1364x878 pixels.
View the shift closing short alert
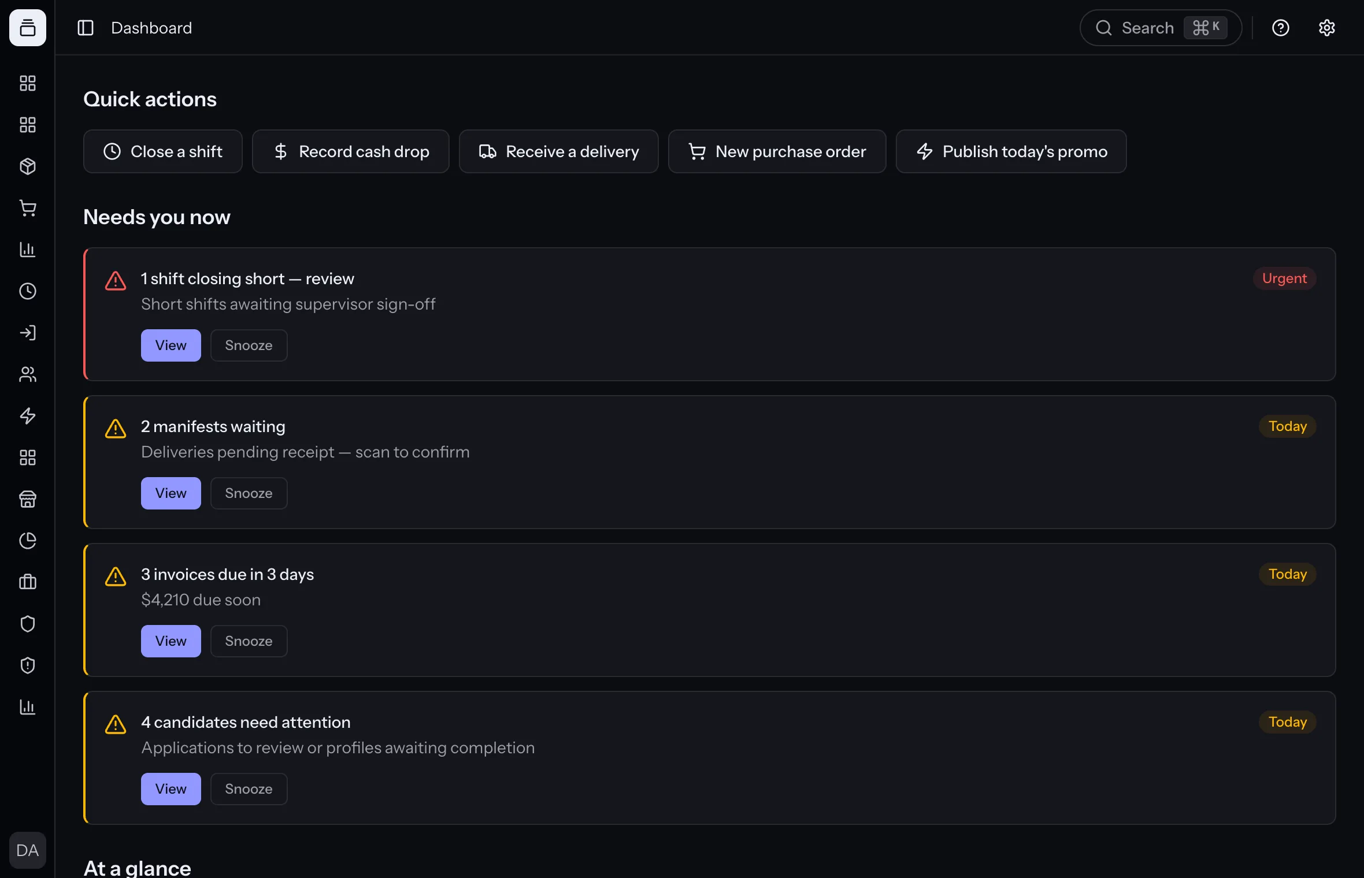click(171, 345)
